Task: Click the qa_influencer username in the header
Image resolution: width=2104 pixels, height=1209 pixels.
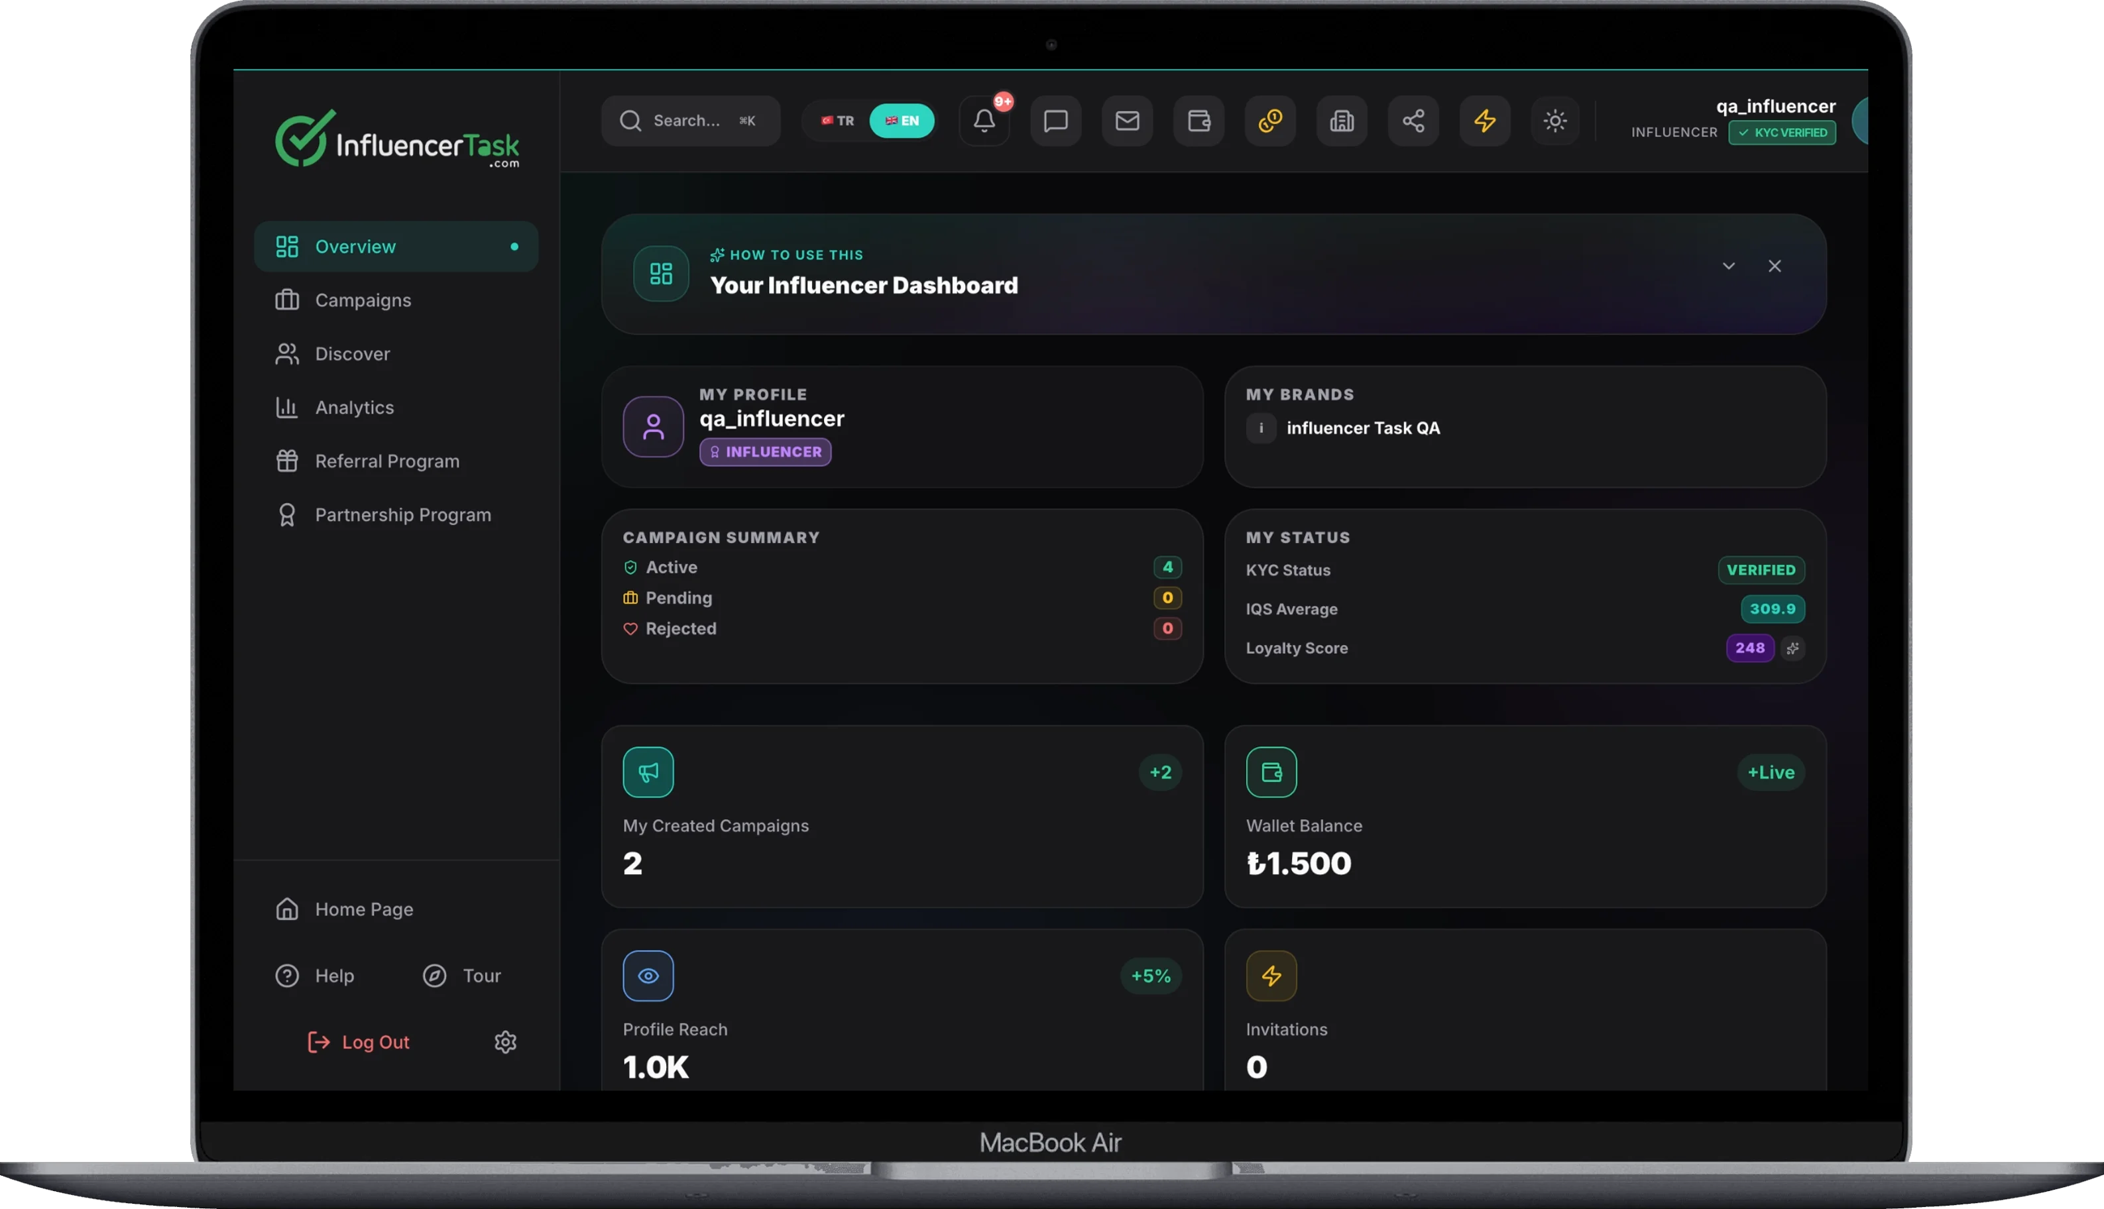Action: click(1776, 106)
